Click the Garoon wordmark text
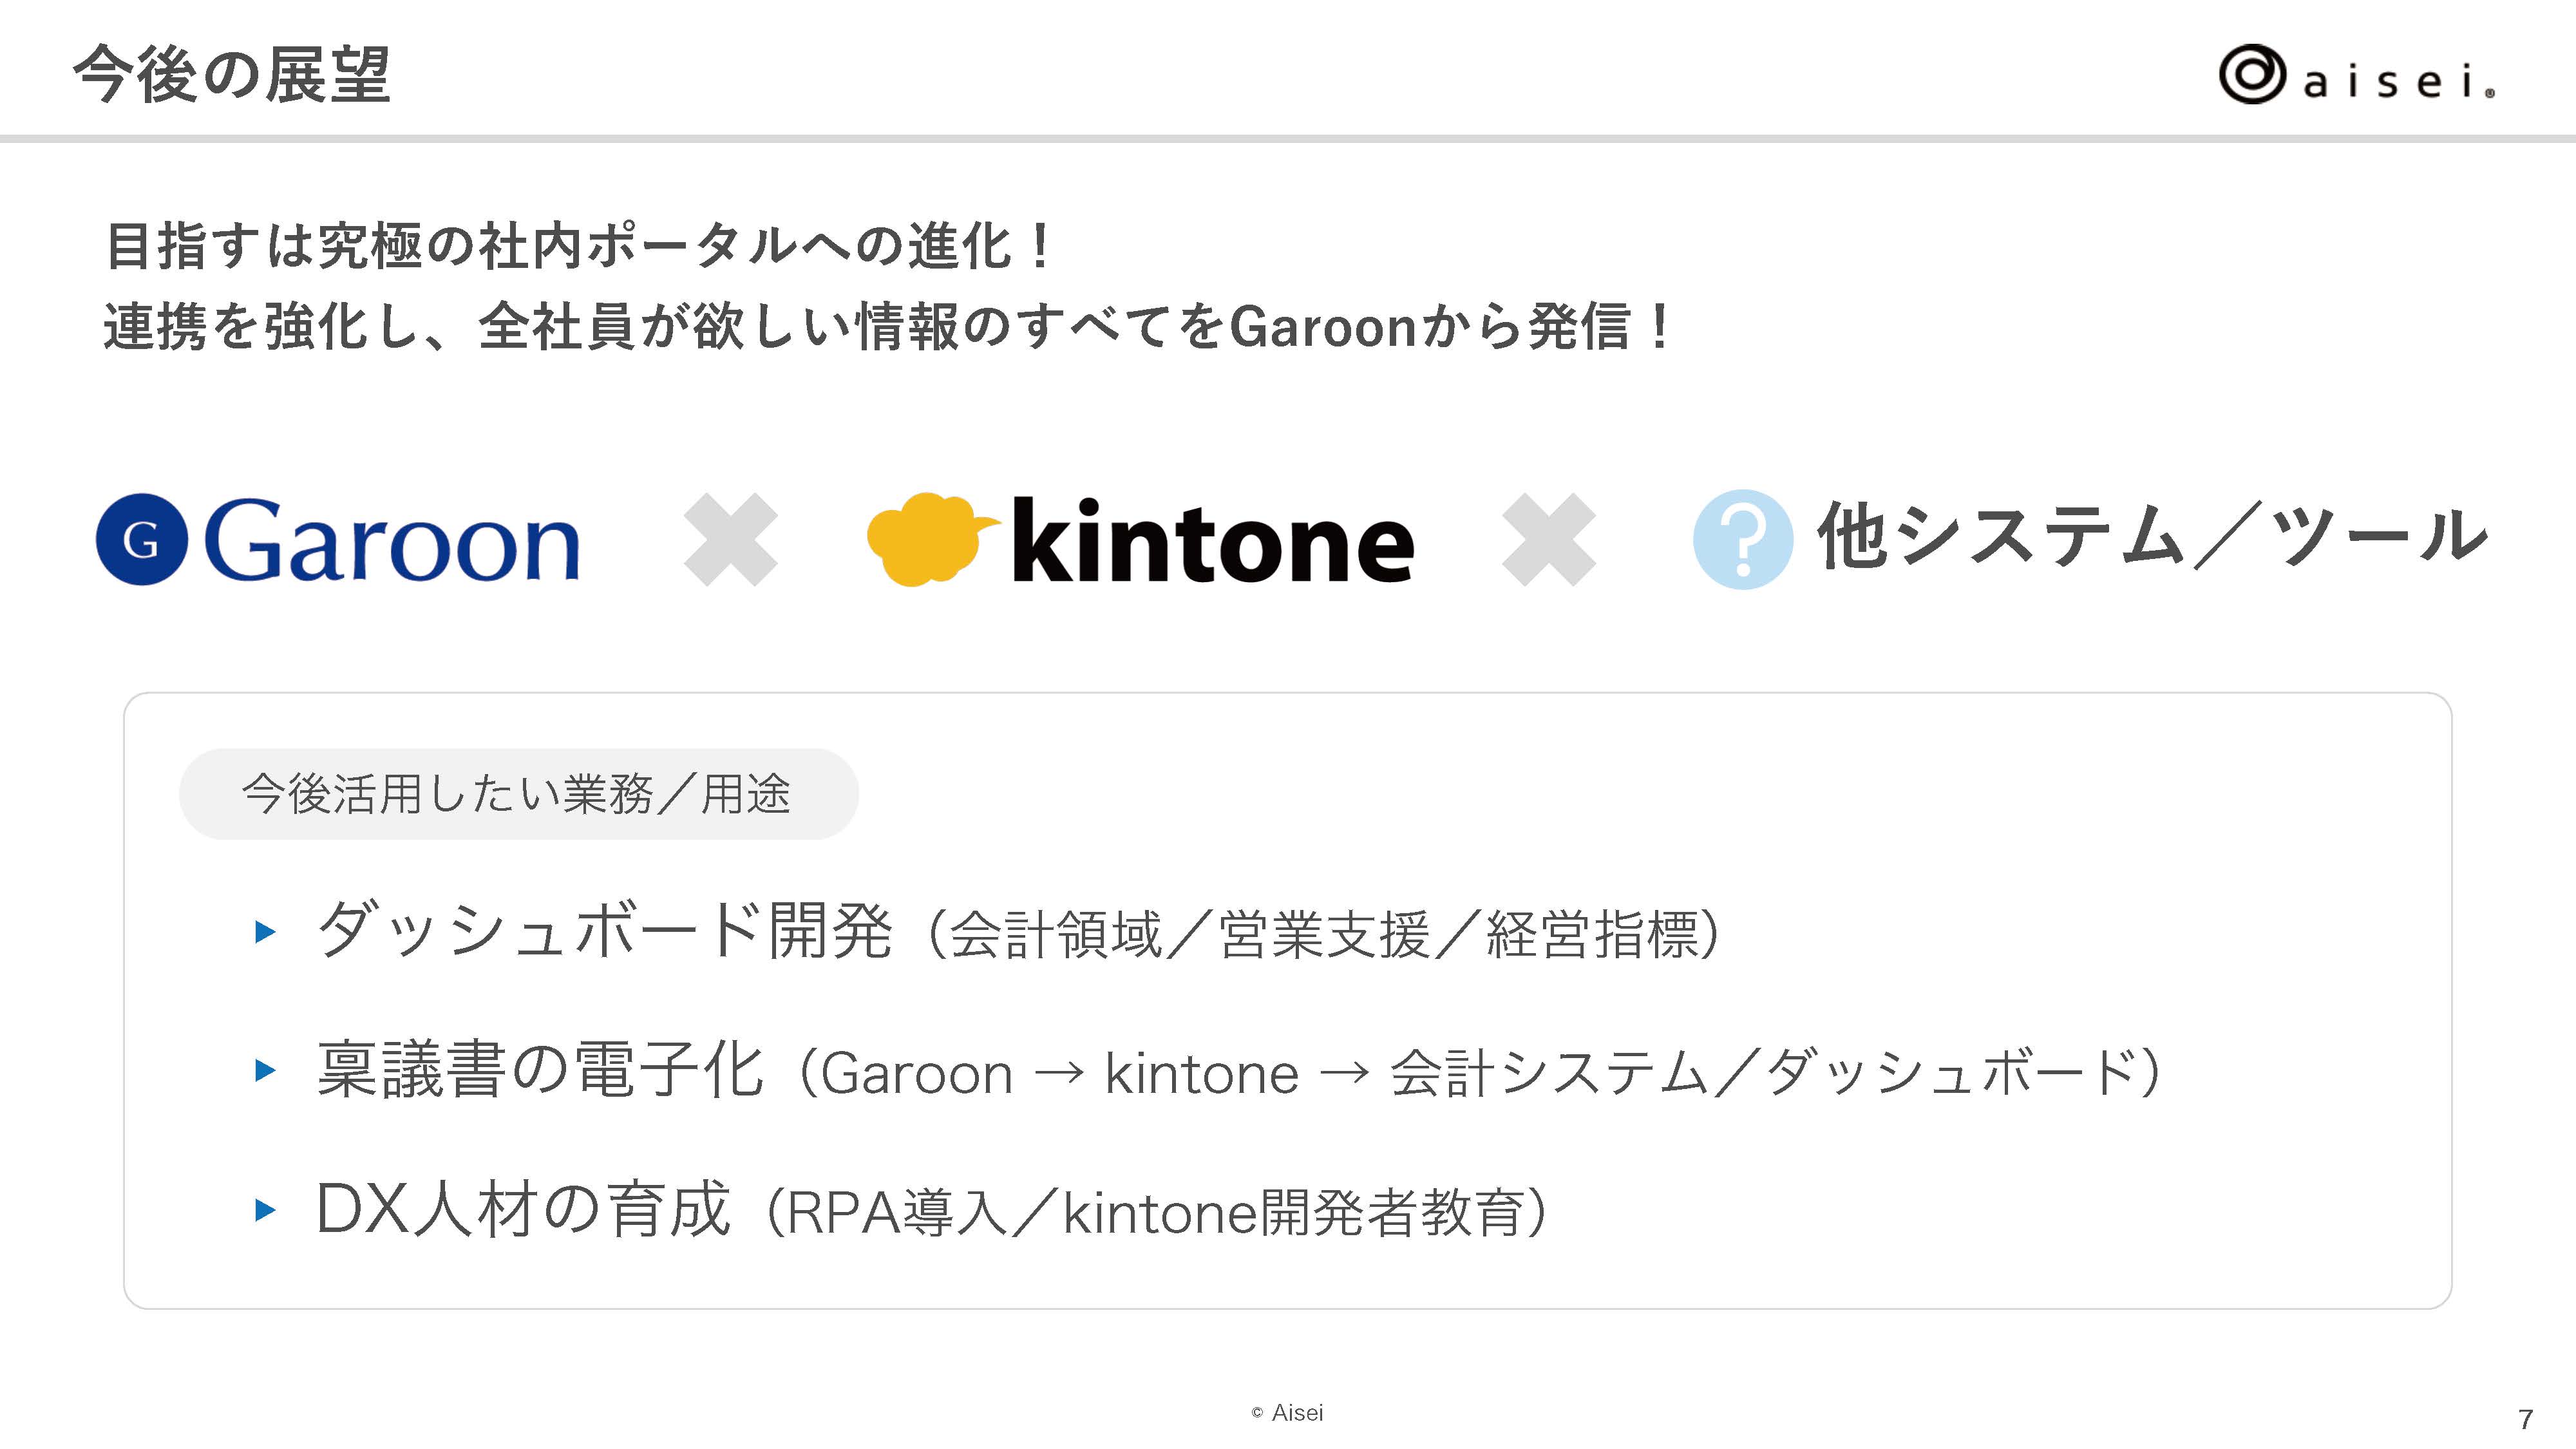This screenshot has width=2576, height=1449. click(x=391, y=541)
